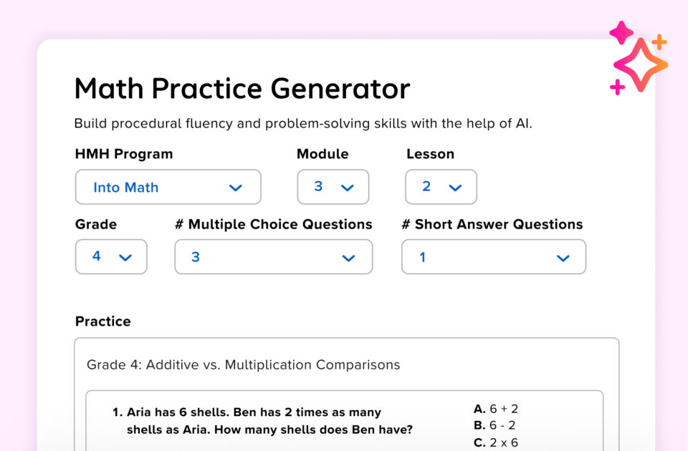Click the Math Practice Generator title
The image size is (688, 451).
pos(242,87)
